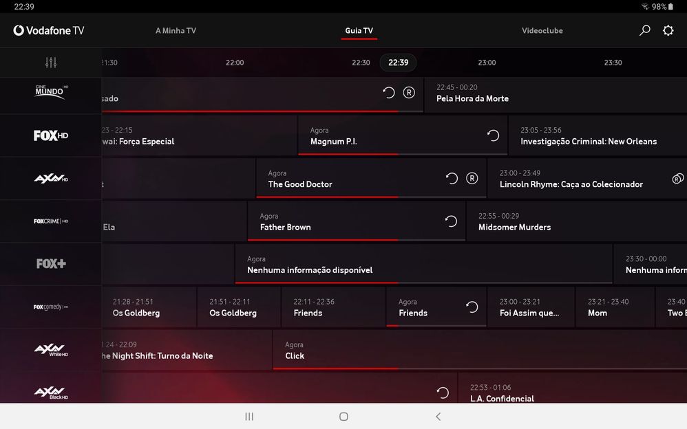This screenshot has height=429, width=687.
Task: Select the AXN White channel logo
Action: tap(50, 349)
